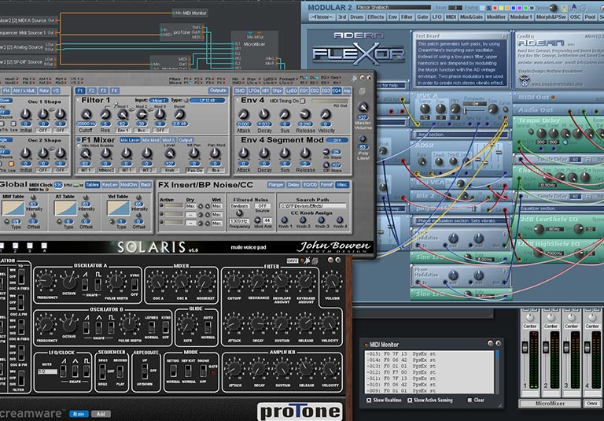Screen dimensions: 604x421
Task: Adjust ProTone Oscillator A Frequency knob
Action: (x=46, y=282)
